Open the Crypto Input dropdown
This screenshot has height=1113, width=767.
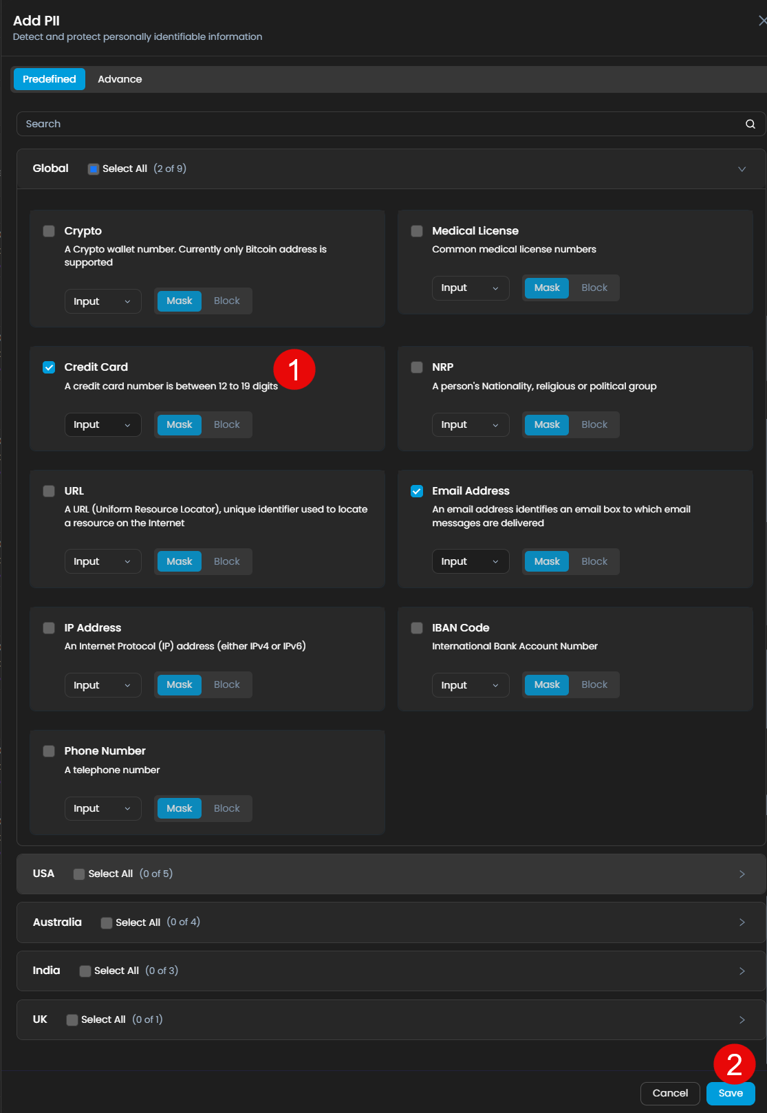pos(102,301)
